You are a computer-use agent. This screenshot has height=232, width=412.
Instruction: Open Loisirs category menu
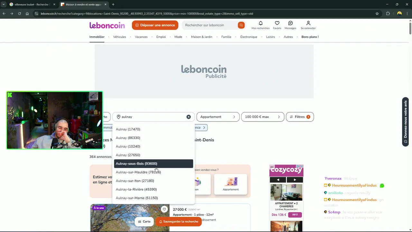(270, 37)
